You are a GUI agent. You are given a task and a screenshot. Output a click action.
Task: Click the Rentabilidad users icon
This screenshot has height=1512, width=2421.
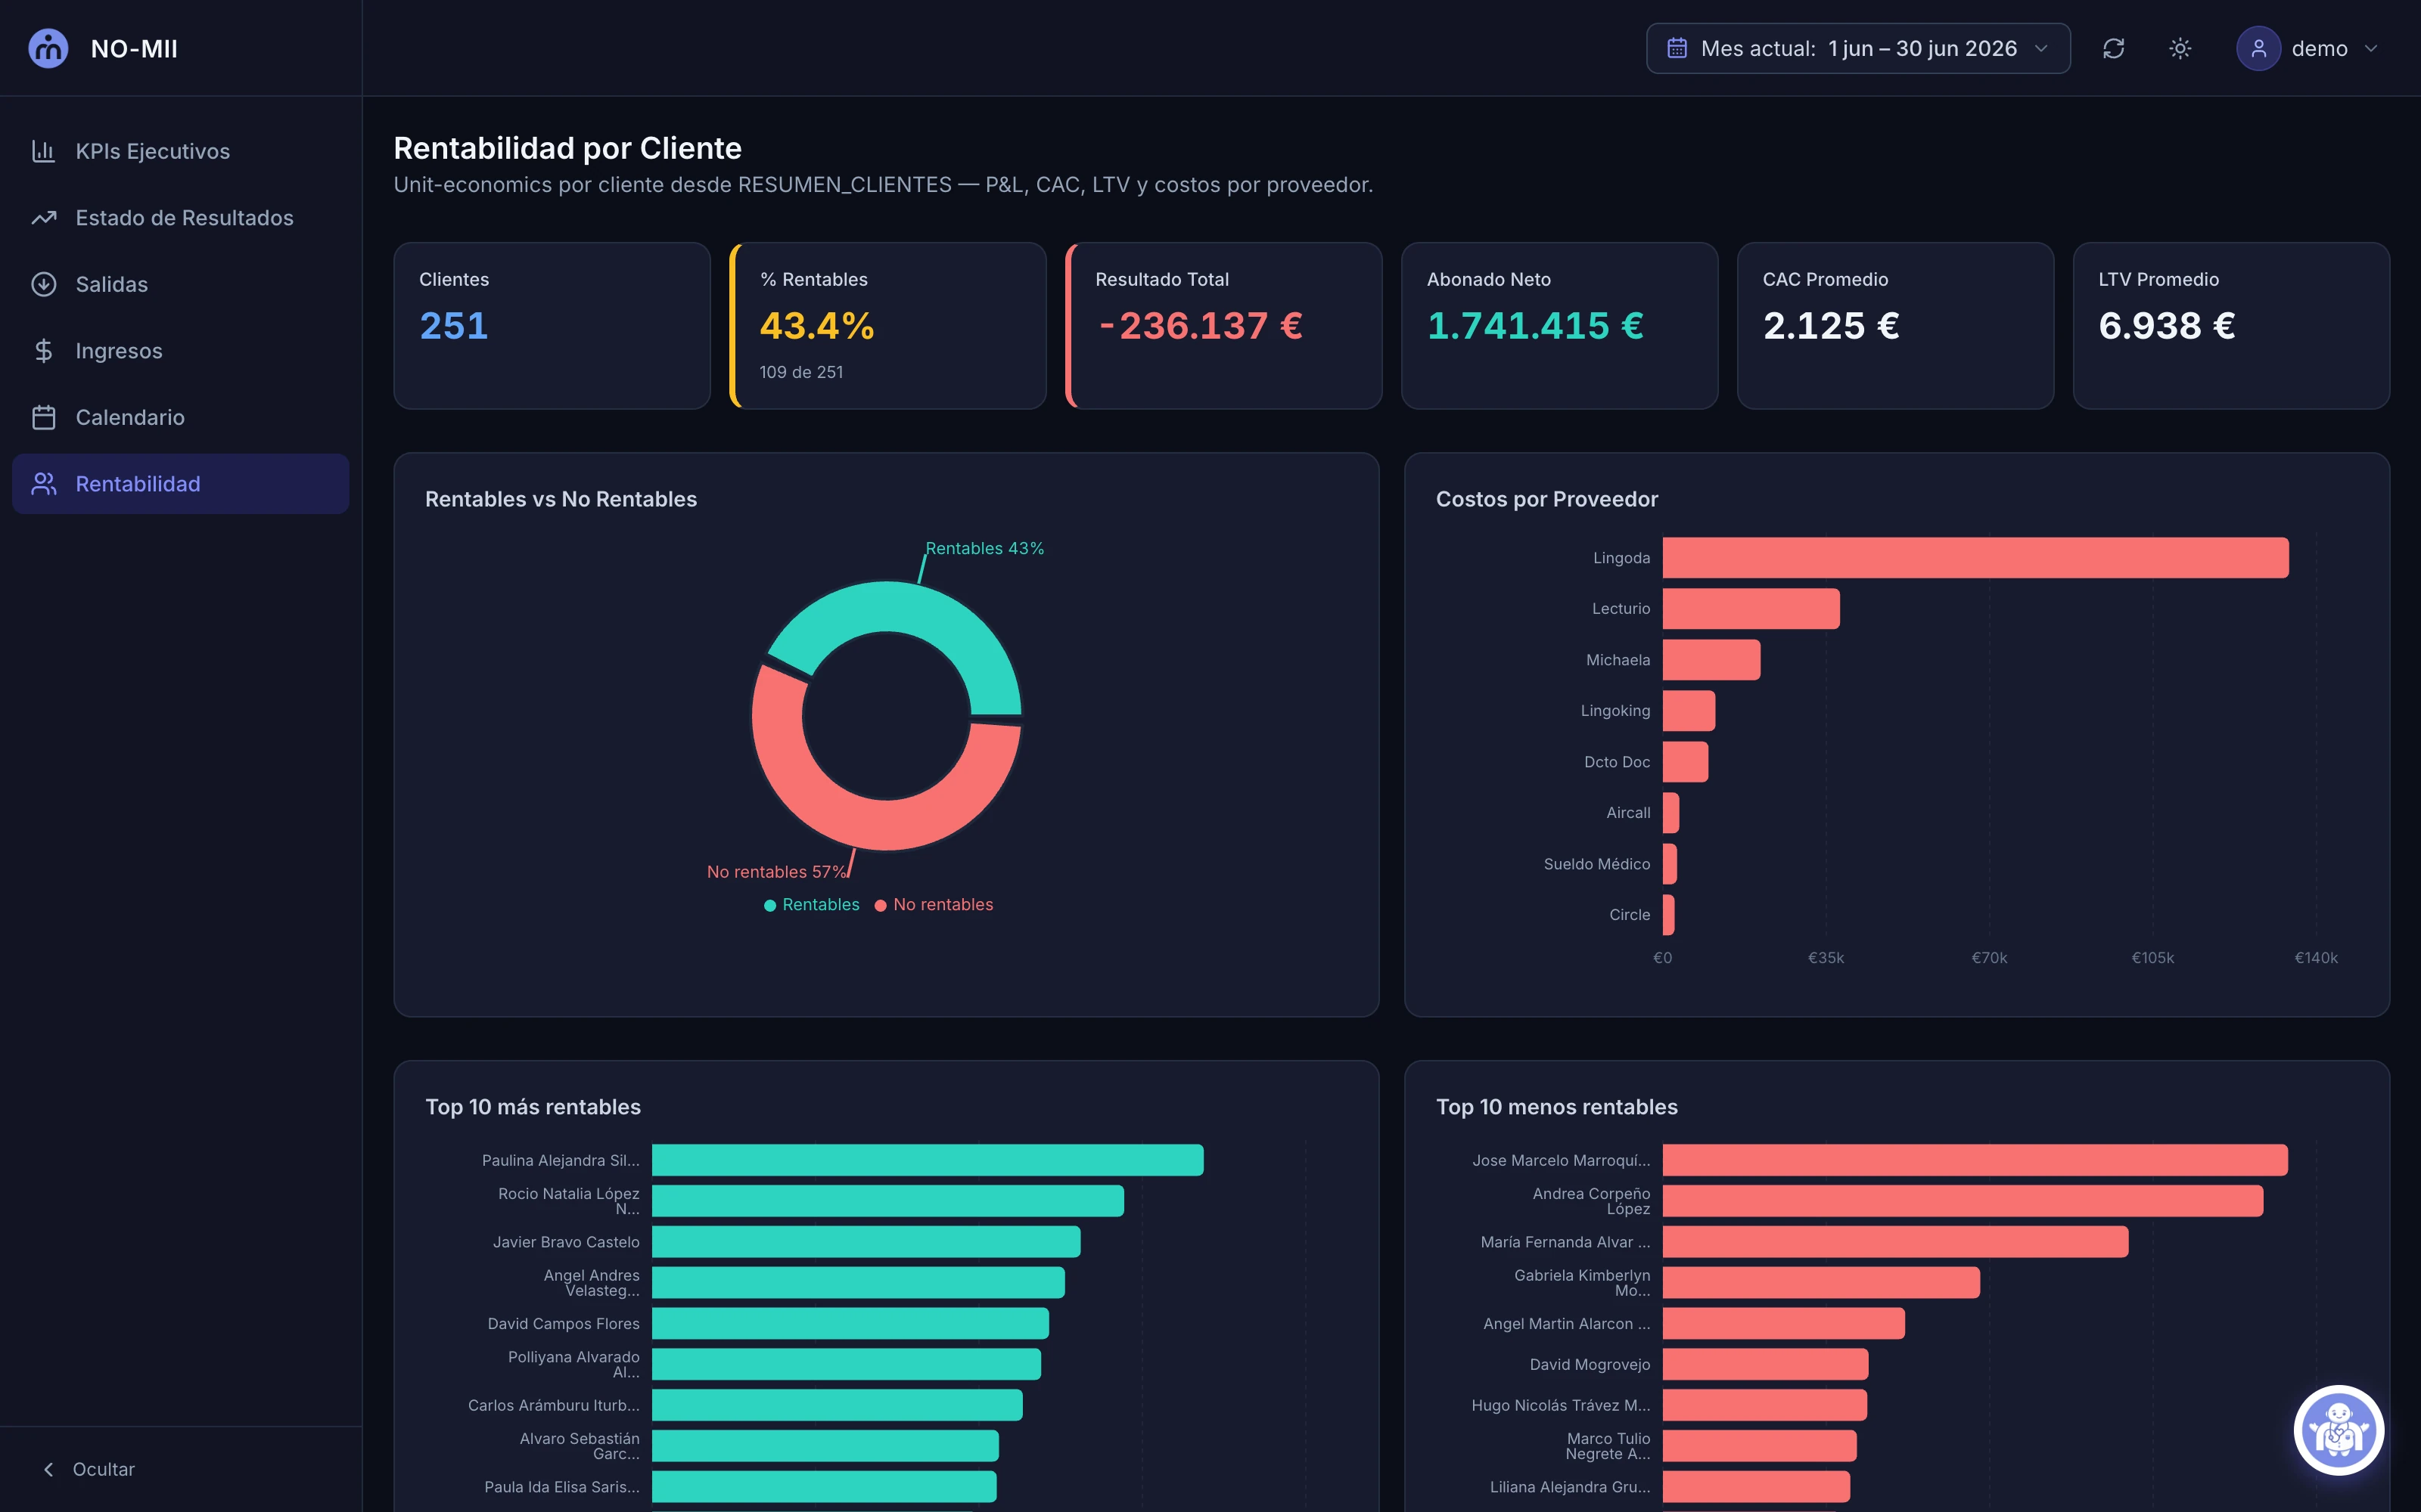pos(43,484)
